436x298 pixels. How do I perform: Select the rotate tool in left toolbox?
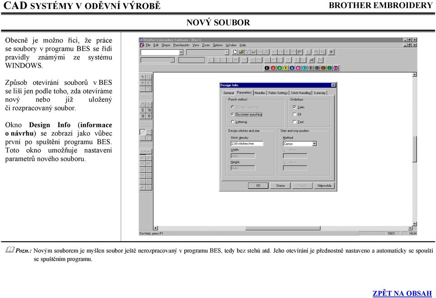pos(149,83)
